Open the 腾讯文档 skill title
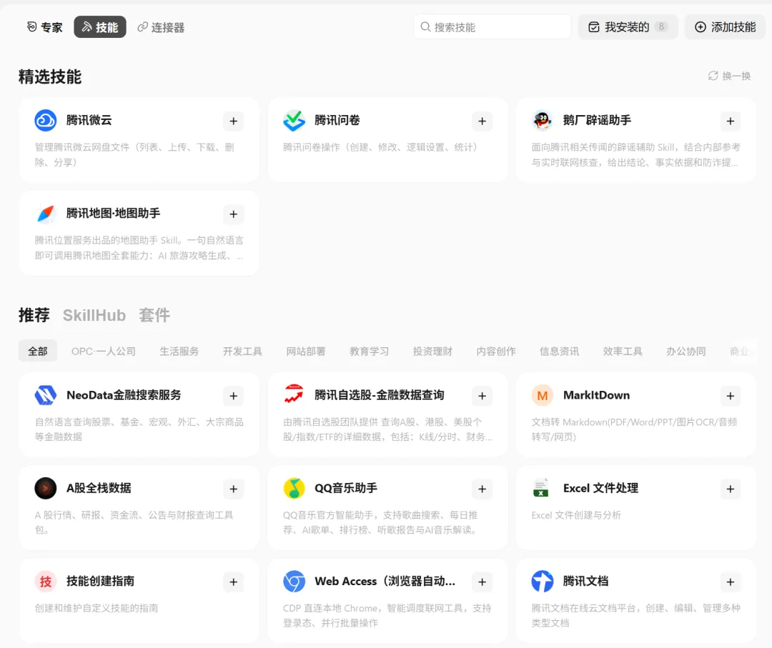Image resolution: width=772 pixels, height=648 pixels. click(x=586, y=581)
